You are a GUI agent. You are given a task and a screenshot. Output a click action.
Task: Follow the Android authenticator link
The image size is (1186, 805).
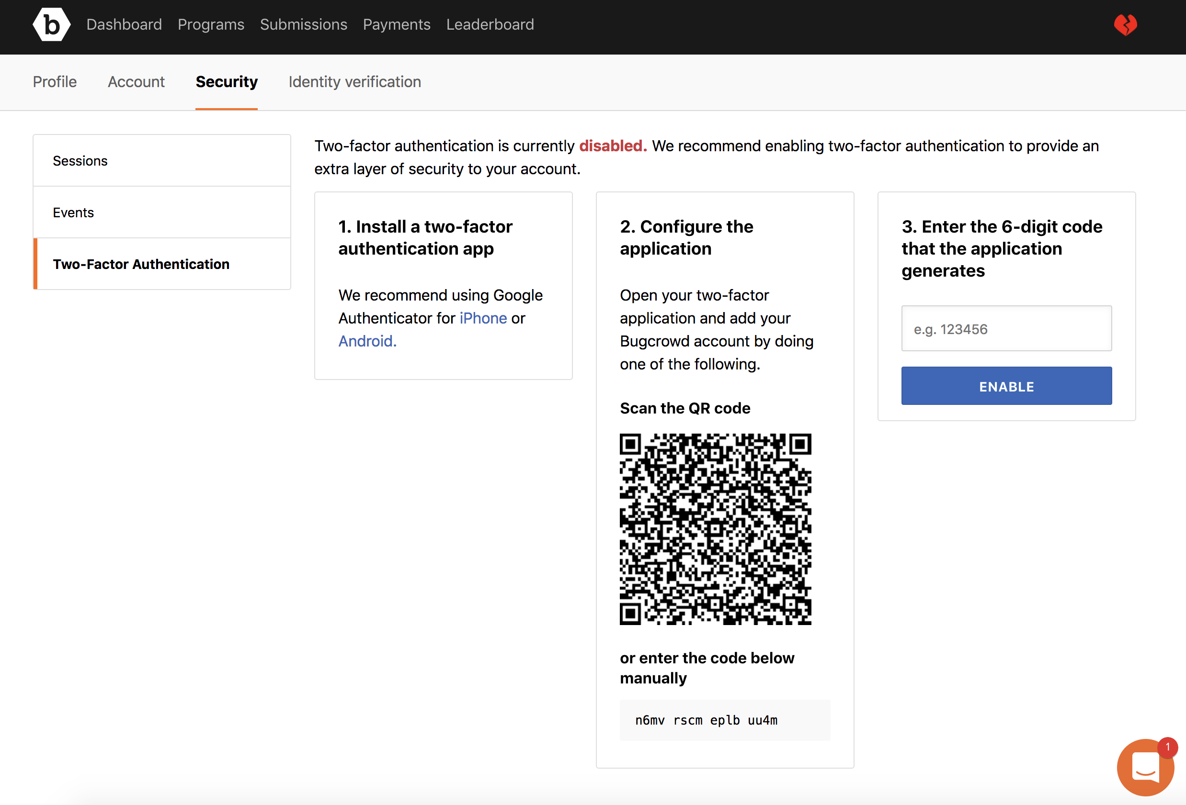click(367, 341)
